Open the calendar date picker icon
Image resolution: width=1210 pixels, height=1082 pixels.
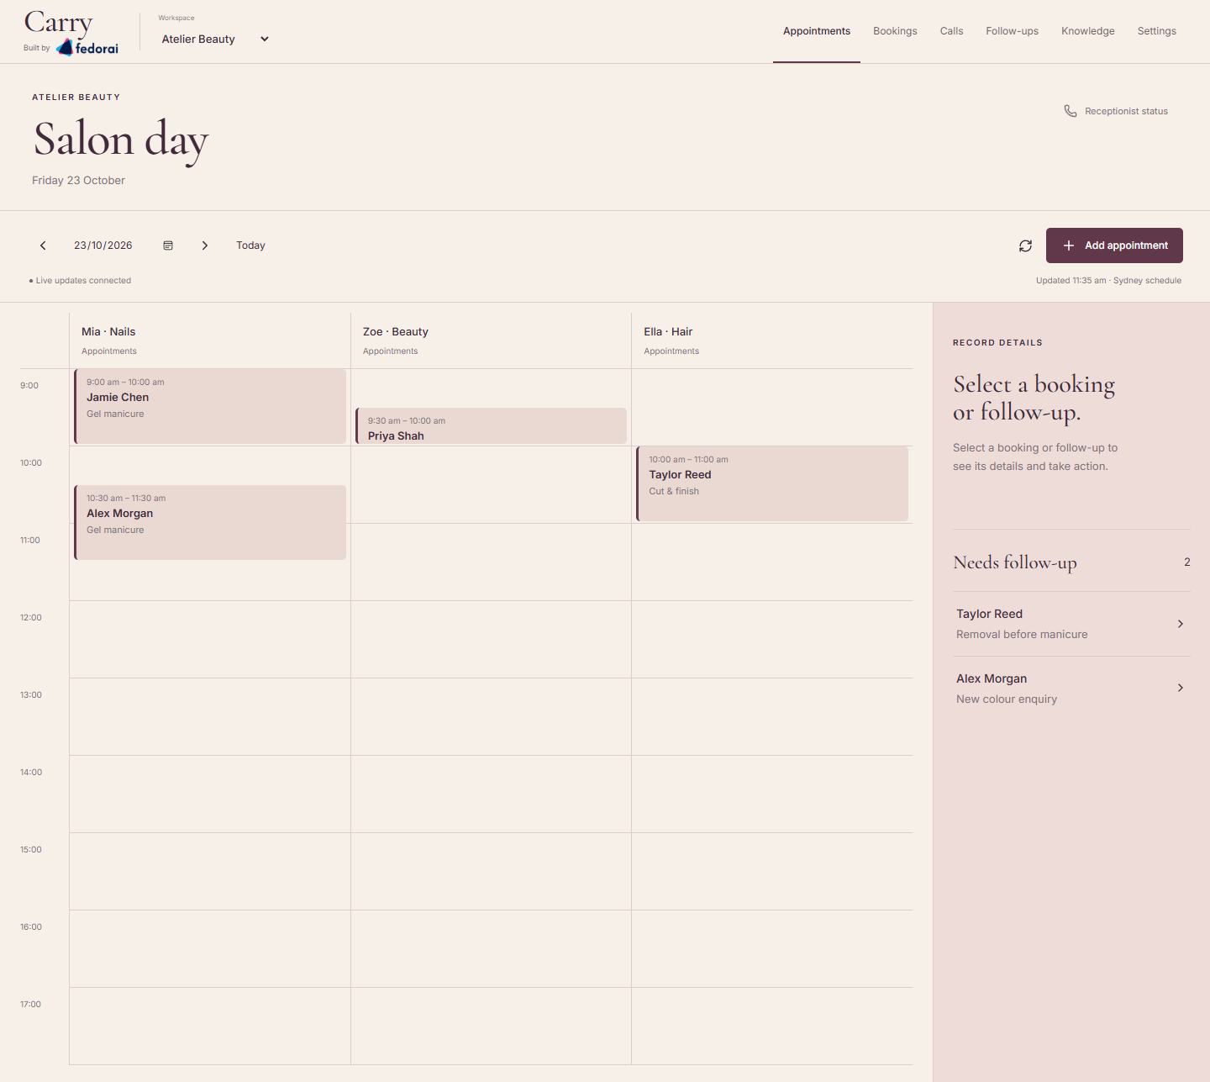click(x=168, y=245)
